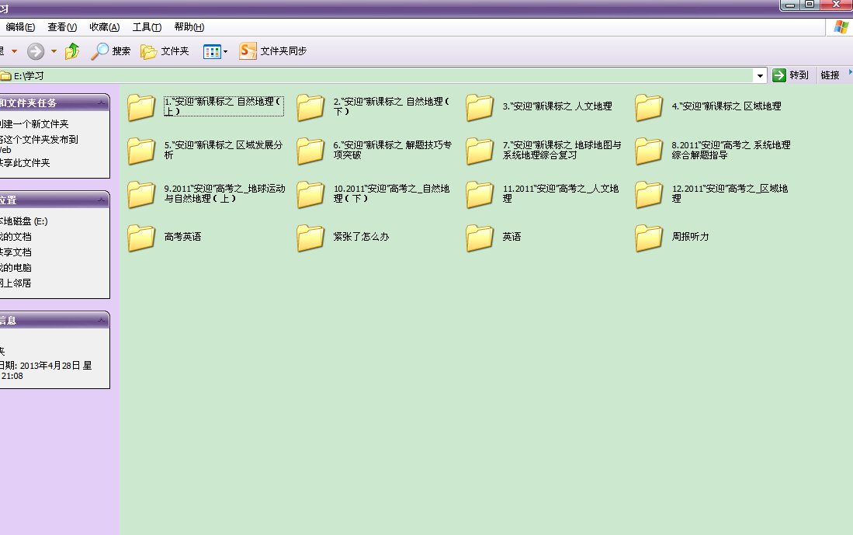Toggle the Folders (文件夹) pane
Screen dimensions: 853x535
[165, 51]
